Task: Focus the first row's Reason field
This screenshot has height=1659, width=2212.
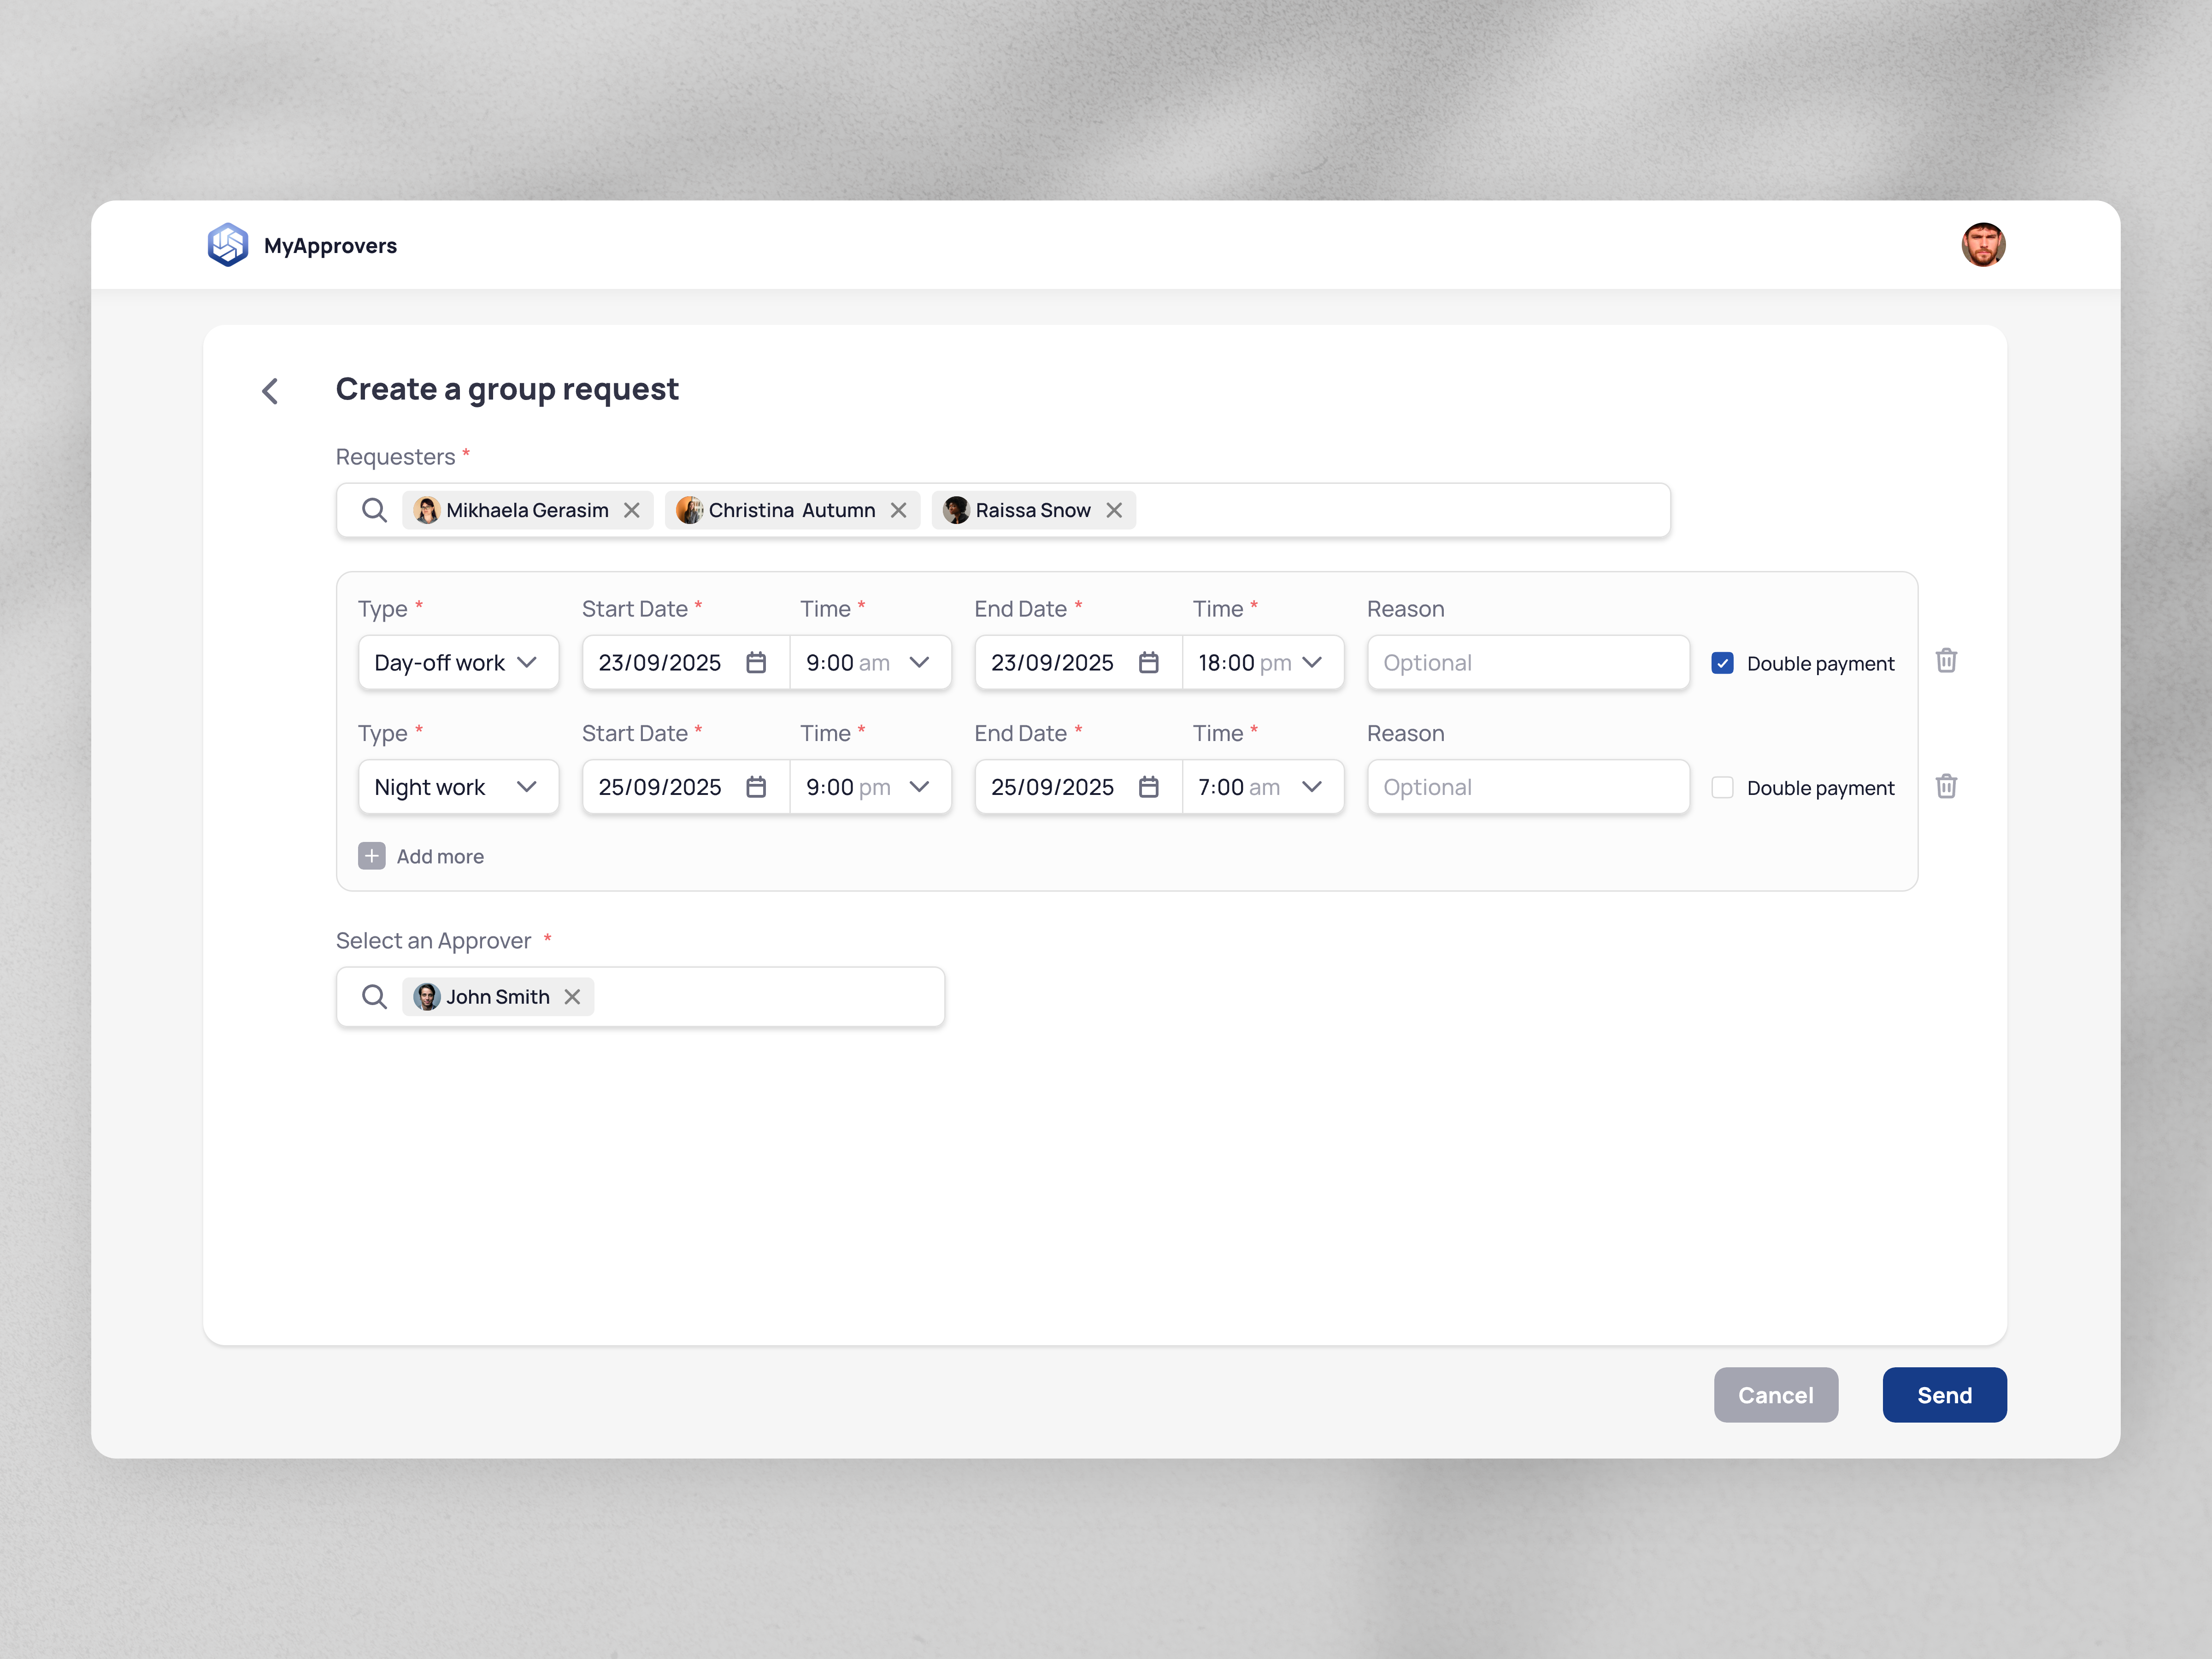Action: [1528, 662]
